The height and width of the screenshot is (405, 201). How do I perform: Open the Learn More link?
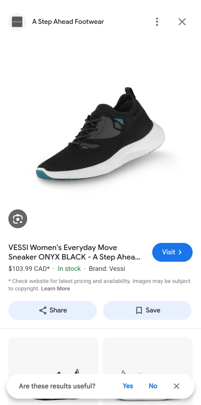(55, 288)
